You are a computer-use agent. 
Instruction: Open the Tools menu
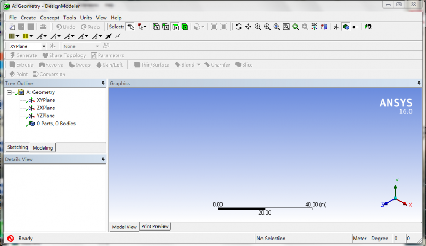pos(69,18)
